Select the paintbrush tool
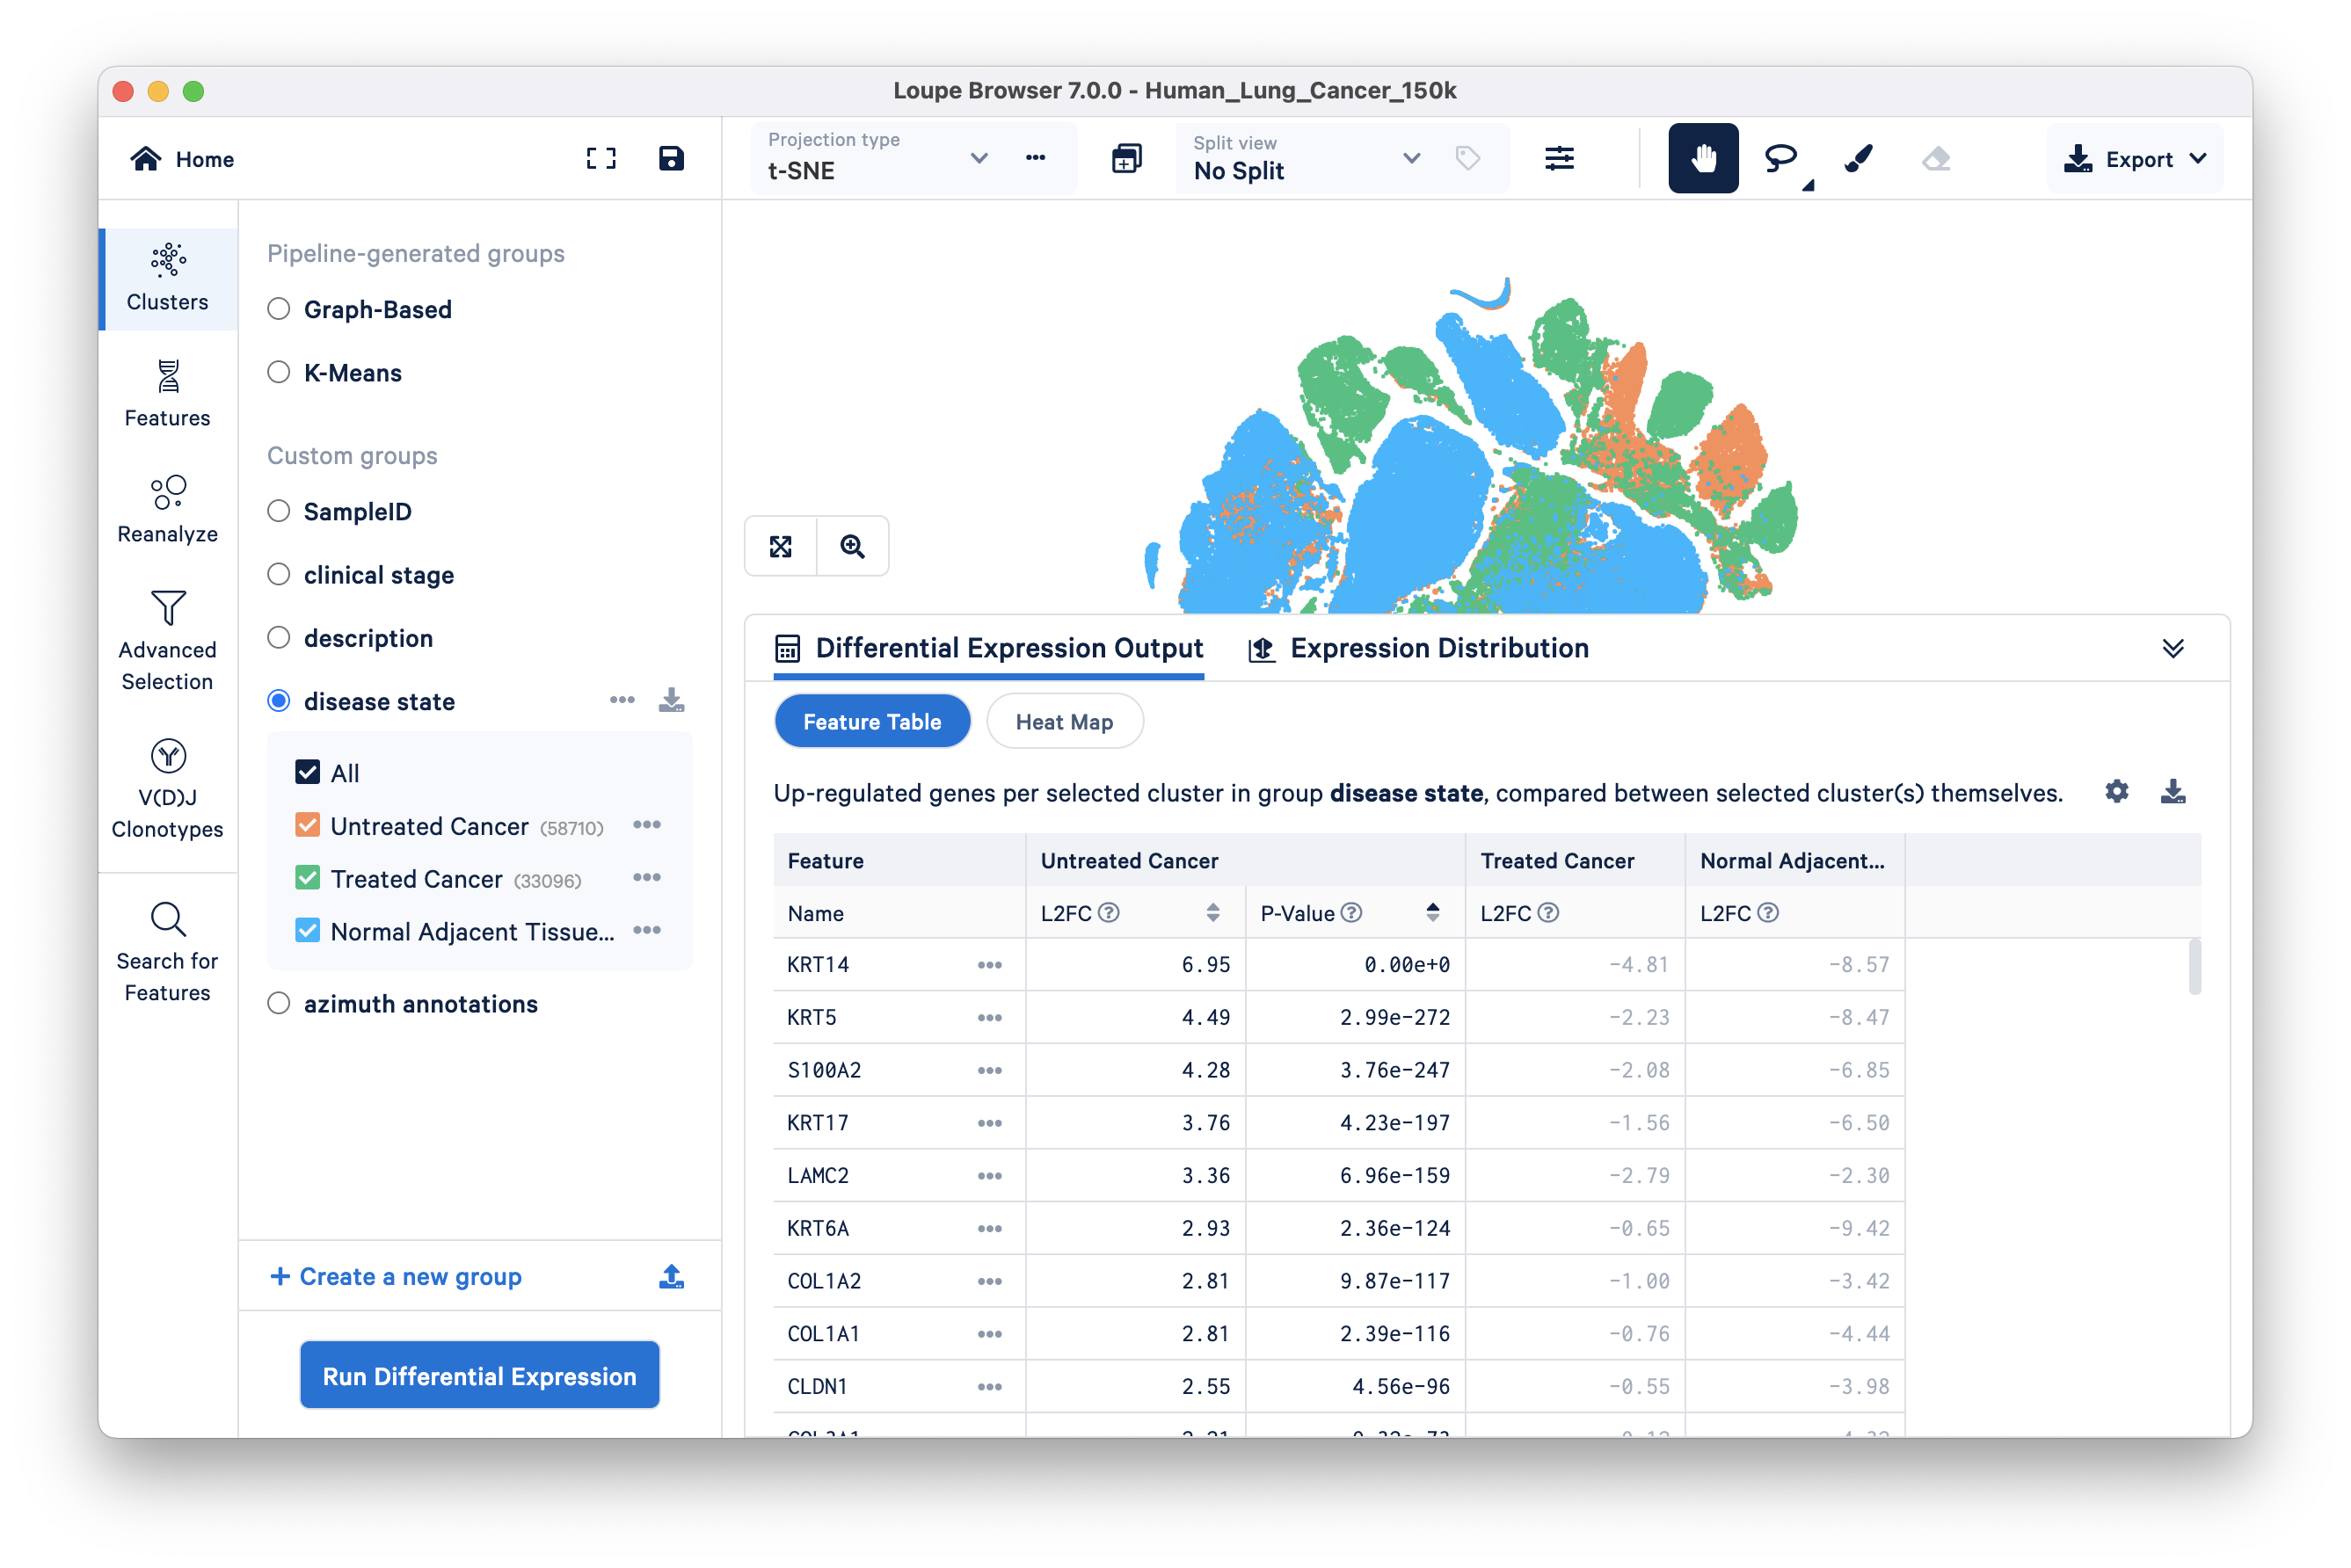The height and width of the screenshot is (1568, 2351). (1858, 158)
